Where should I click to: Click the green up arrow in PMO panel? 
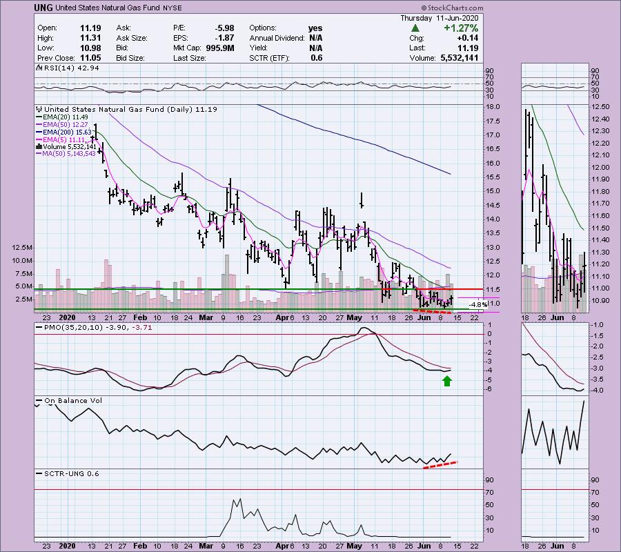(x=446, y=381)
